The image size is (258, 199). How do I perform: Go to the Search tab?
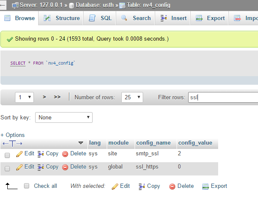[x=135, y=18]
